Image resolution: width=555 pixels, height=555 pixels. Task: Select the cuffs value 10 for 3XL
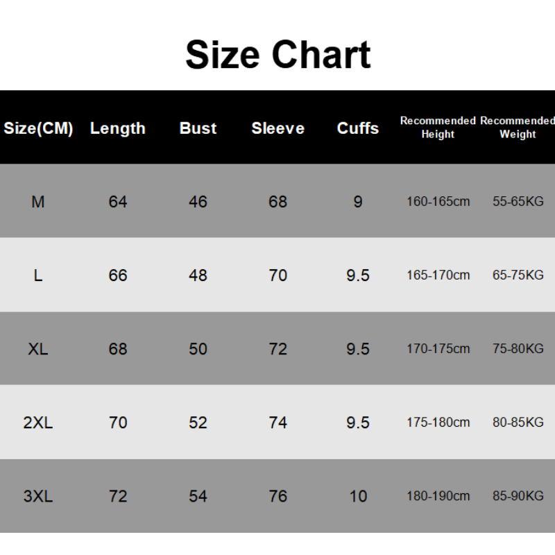click(358, 496)
